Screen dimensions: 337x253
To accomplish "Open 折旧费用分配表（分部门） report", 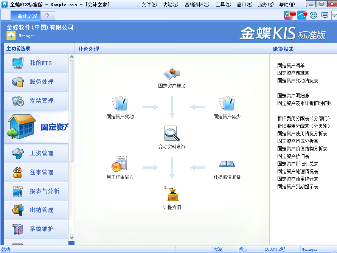I will tap(303, 118).
